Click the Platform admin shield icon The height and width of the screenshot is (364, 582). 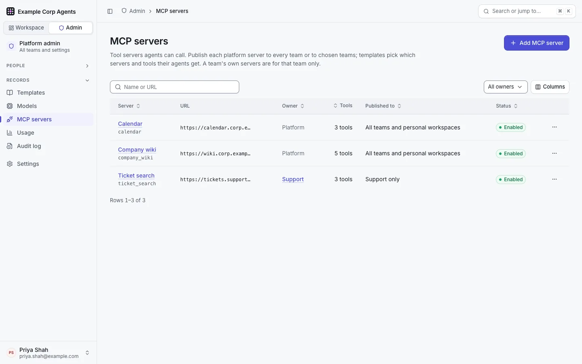point(11,46)
